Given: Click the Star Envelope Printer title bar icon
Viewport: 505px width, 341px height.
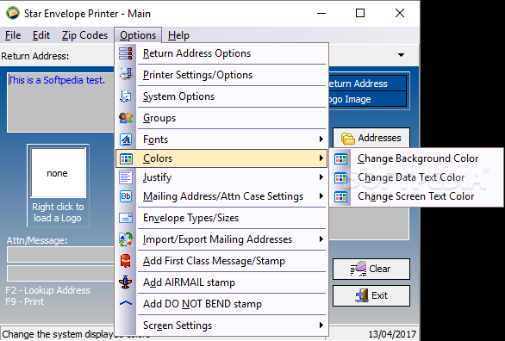Looking at the screenshot, I should click(13, 14).
